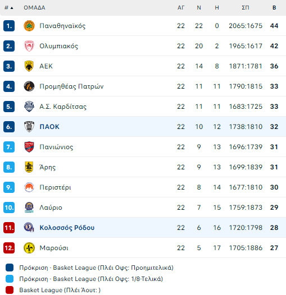Click the dark blue Προημιτελικά legend swatch

pyautogui.click(x=10, y=268)
